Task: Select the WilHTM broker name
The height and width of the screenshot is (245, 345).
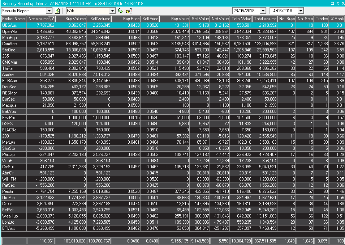Action: (x=9, y=179)
